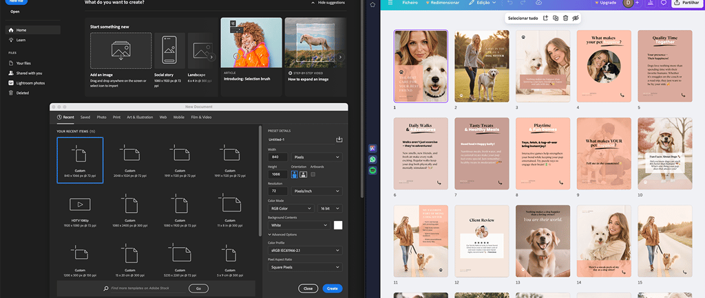Show next start-new presets arrow
This screenshot has height=298, width=705.
[211, 57]
